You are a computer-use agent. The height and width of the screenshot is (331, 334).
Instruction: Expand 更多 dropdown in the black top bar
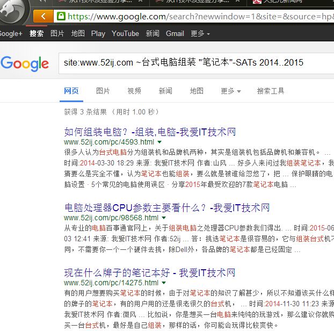[200, 33]
